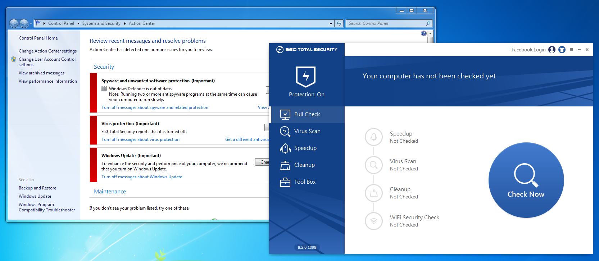Switch to the Virus Scan tab
This screenshot has height=261, width=599.
point(307,131)
